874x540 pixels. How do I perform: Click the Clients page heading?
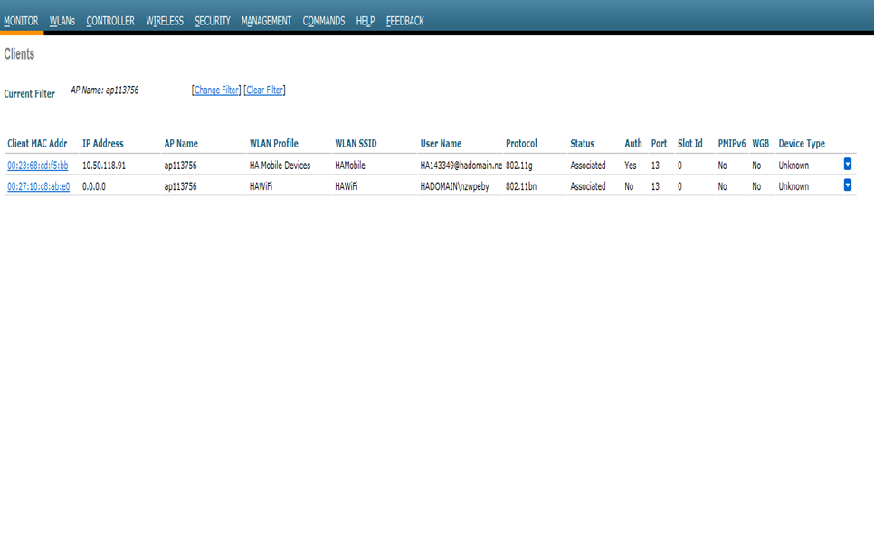(19, 54)
